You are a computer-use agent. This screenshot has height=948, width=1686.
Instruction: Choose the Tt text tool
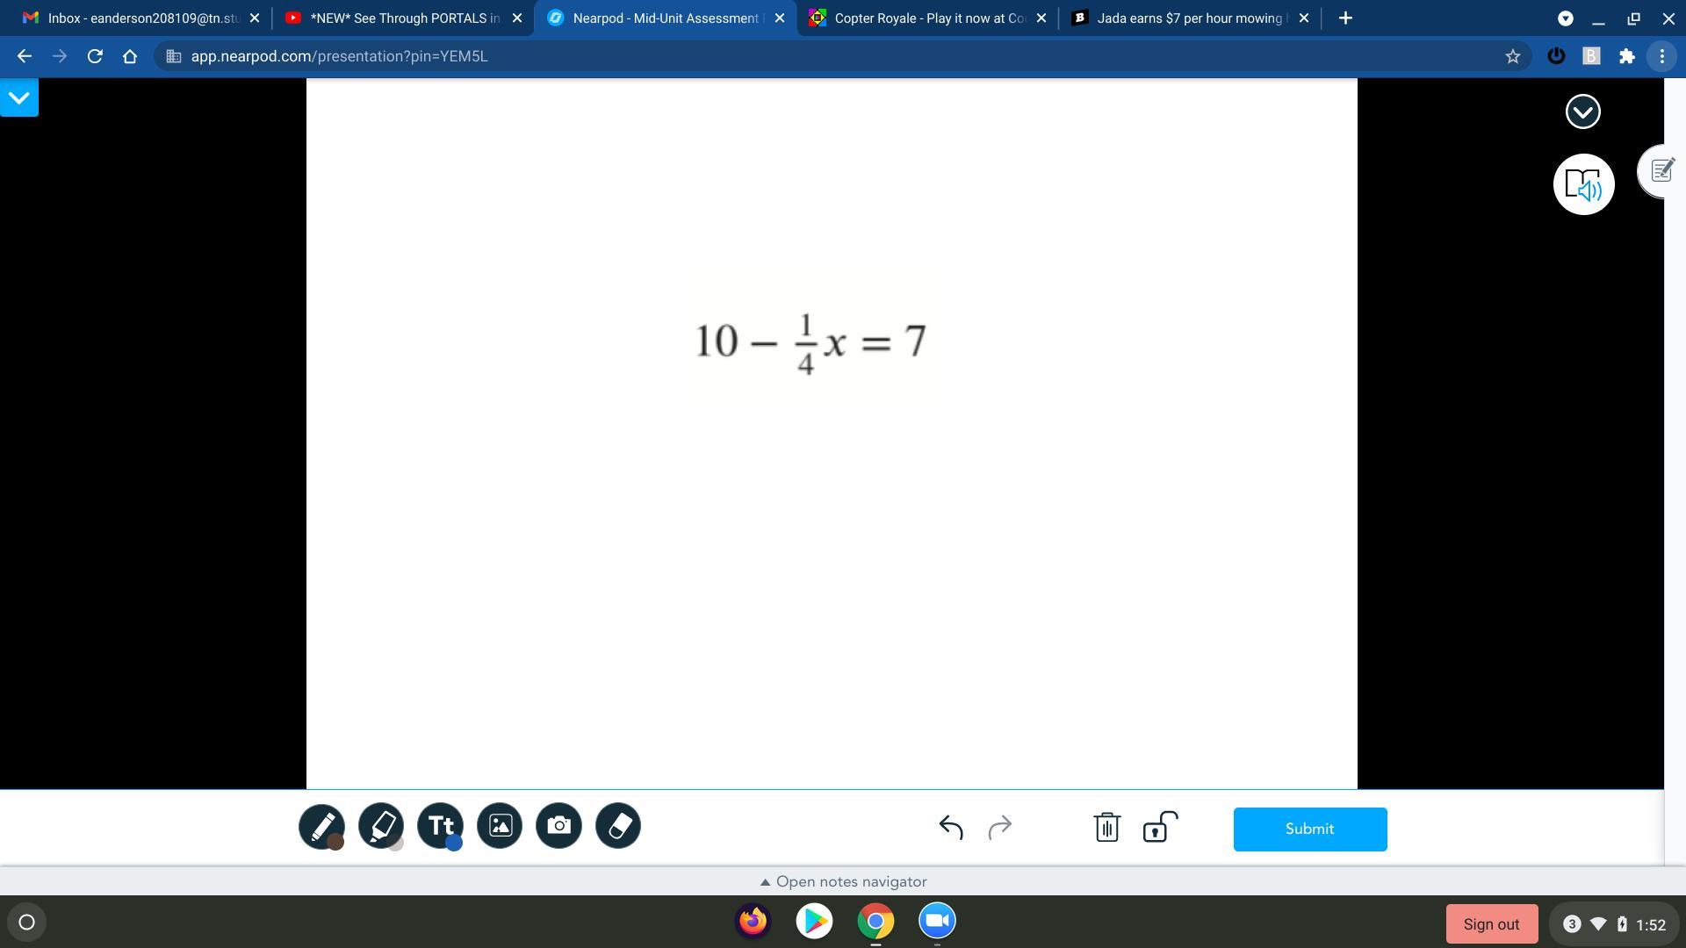(440, 824)
